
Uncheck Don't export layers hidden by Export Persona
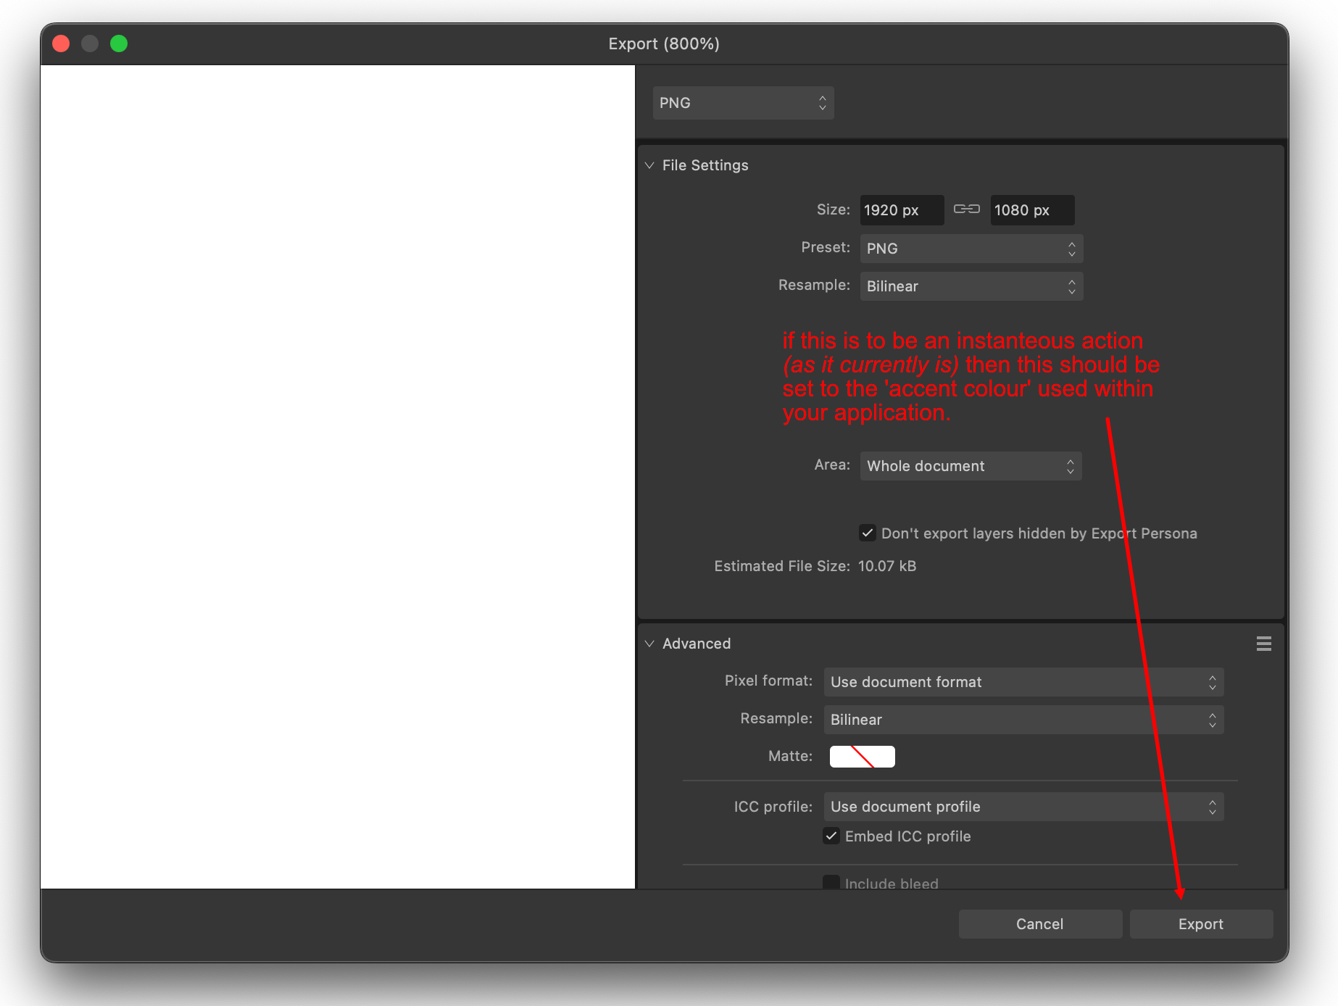(x=868, y=533)
